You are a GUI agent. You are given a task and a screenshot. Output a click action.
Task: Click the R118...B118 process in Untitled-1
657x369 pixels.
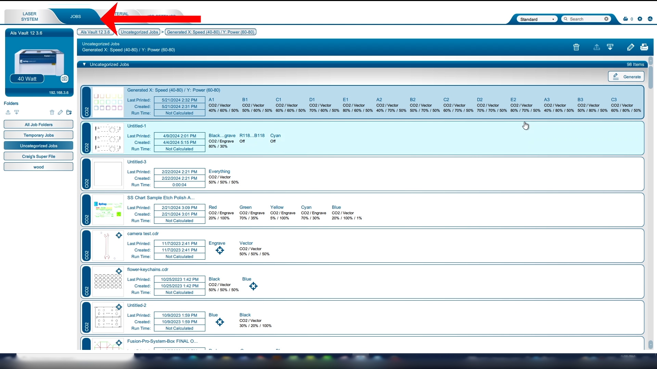(252, 138)
